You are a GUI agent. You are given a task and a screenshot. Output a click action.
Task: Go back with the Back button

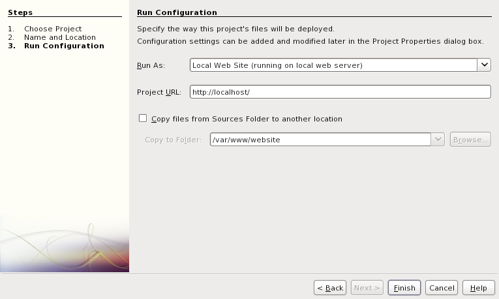[330, 288]
